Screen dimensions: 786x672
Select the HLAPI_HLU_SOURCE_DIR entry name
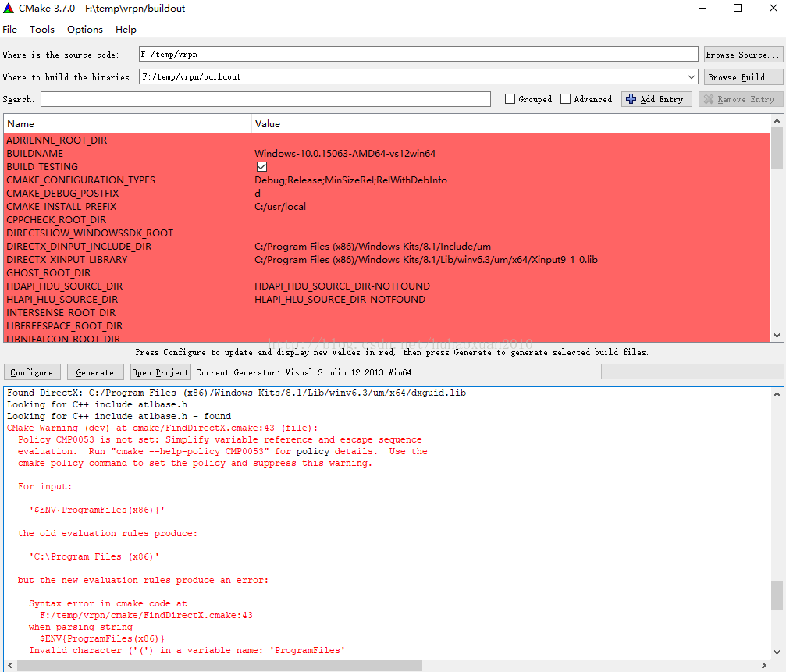pyautogui.click(x=62, y=300)
